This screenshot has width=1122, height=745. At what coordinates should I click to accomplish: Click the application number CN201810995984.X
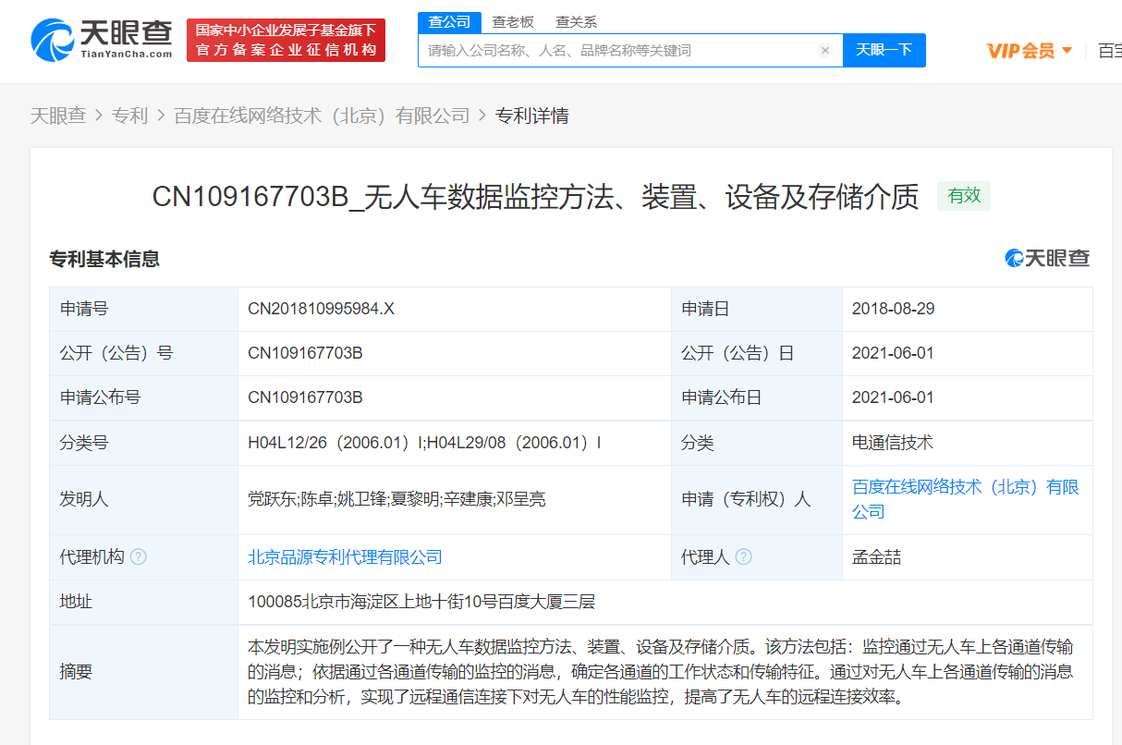pos(321,309)
